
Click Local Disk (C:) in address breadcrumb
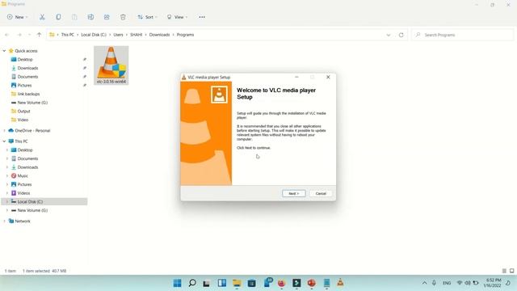coord(94,35)
